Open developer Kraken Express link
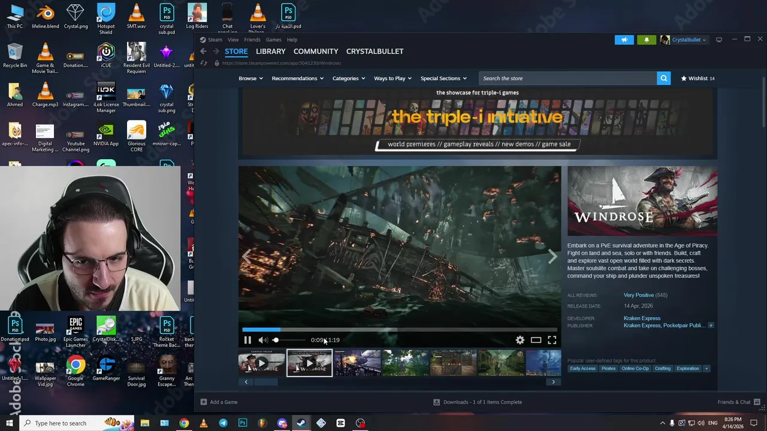This screenshot has width=767, height=431. (x=642, y=318)
